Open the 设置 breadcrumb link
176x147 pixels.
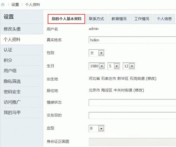pyautogui.click(x=15, y=4)
